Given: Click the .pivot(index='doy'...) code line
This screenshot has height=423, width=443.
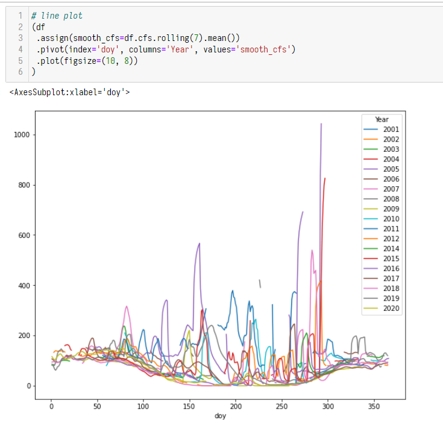Looking at the screenshot, I should [x=166, y=49].
